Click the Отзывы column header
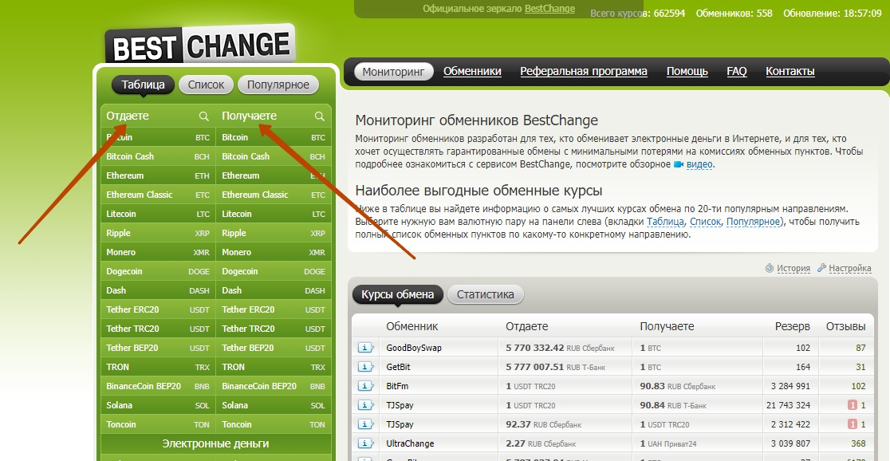This screenshot has width=890, height=461. point(845,326)
